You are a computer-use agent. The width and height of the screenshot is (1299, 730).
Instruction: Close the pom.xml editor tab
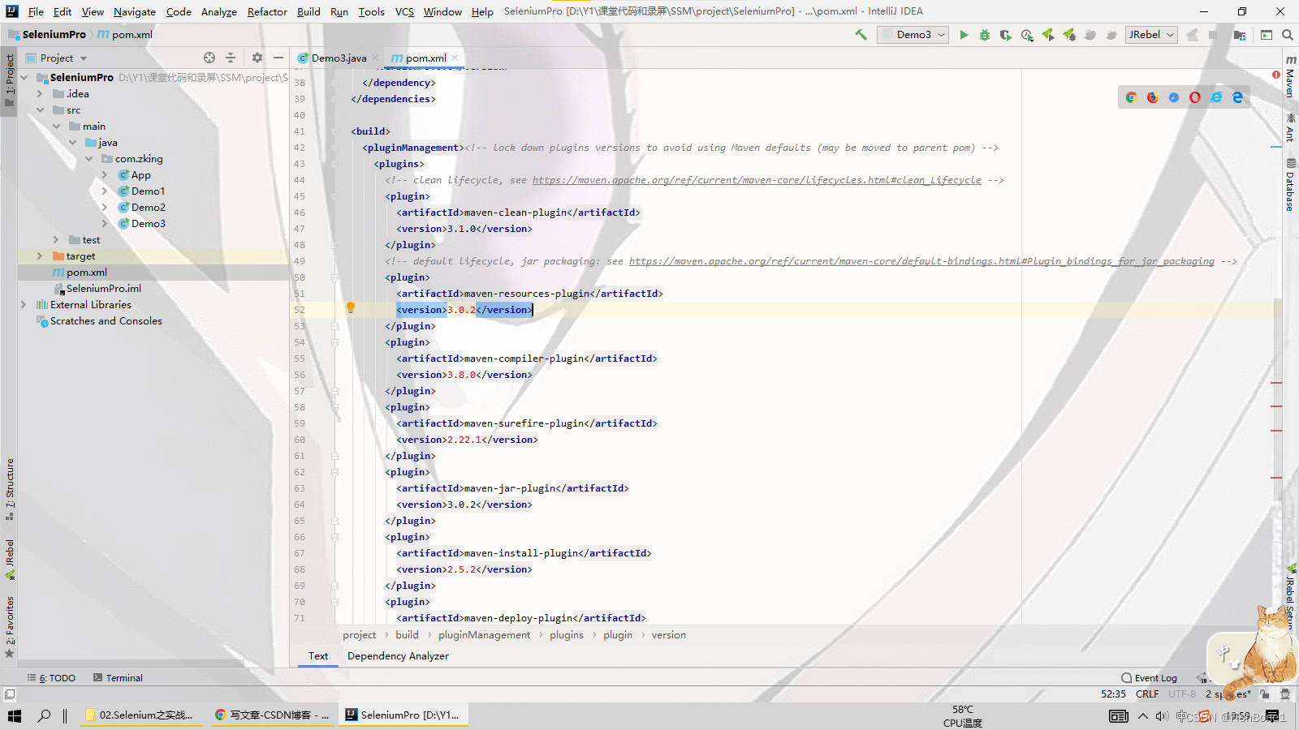[x=455, y=58]
